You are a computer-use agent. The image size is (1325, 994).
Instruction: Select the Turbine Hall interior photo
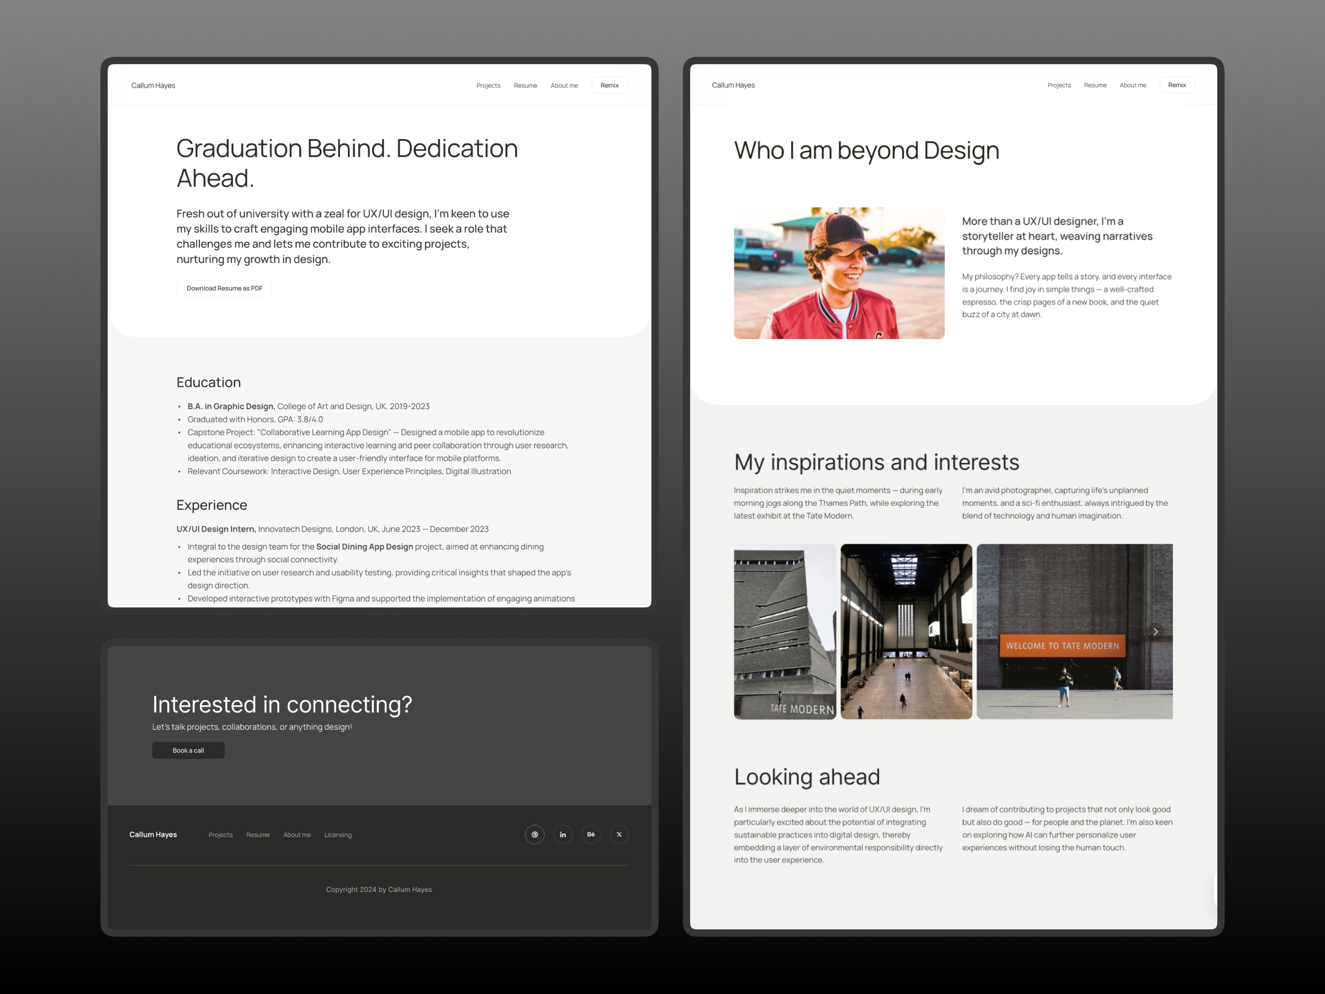point(906,632)
